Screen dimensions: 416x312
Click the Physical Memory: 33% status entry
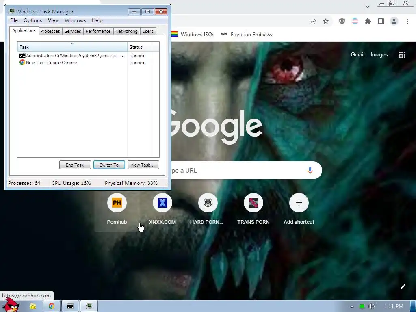point(131,183)
